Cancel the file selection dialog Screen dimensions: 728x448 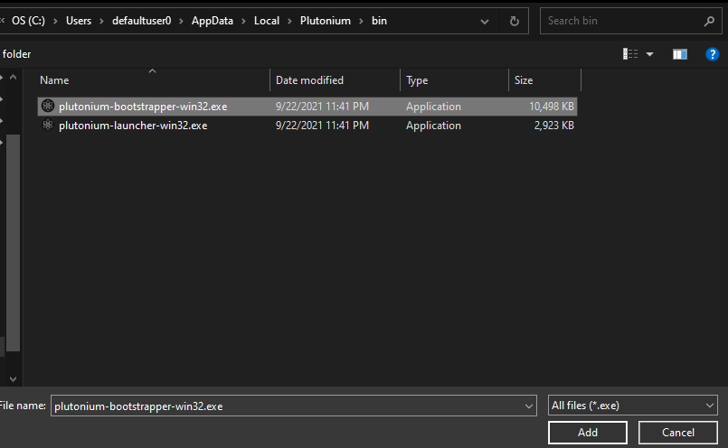[677, 433]
